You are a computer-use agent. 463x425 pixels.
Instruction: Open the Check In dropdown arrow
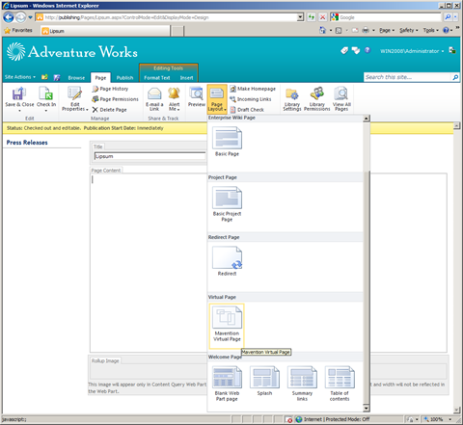[x=46, y=111]
